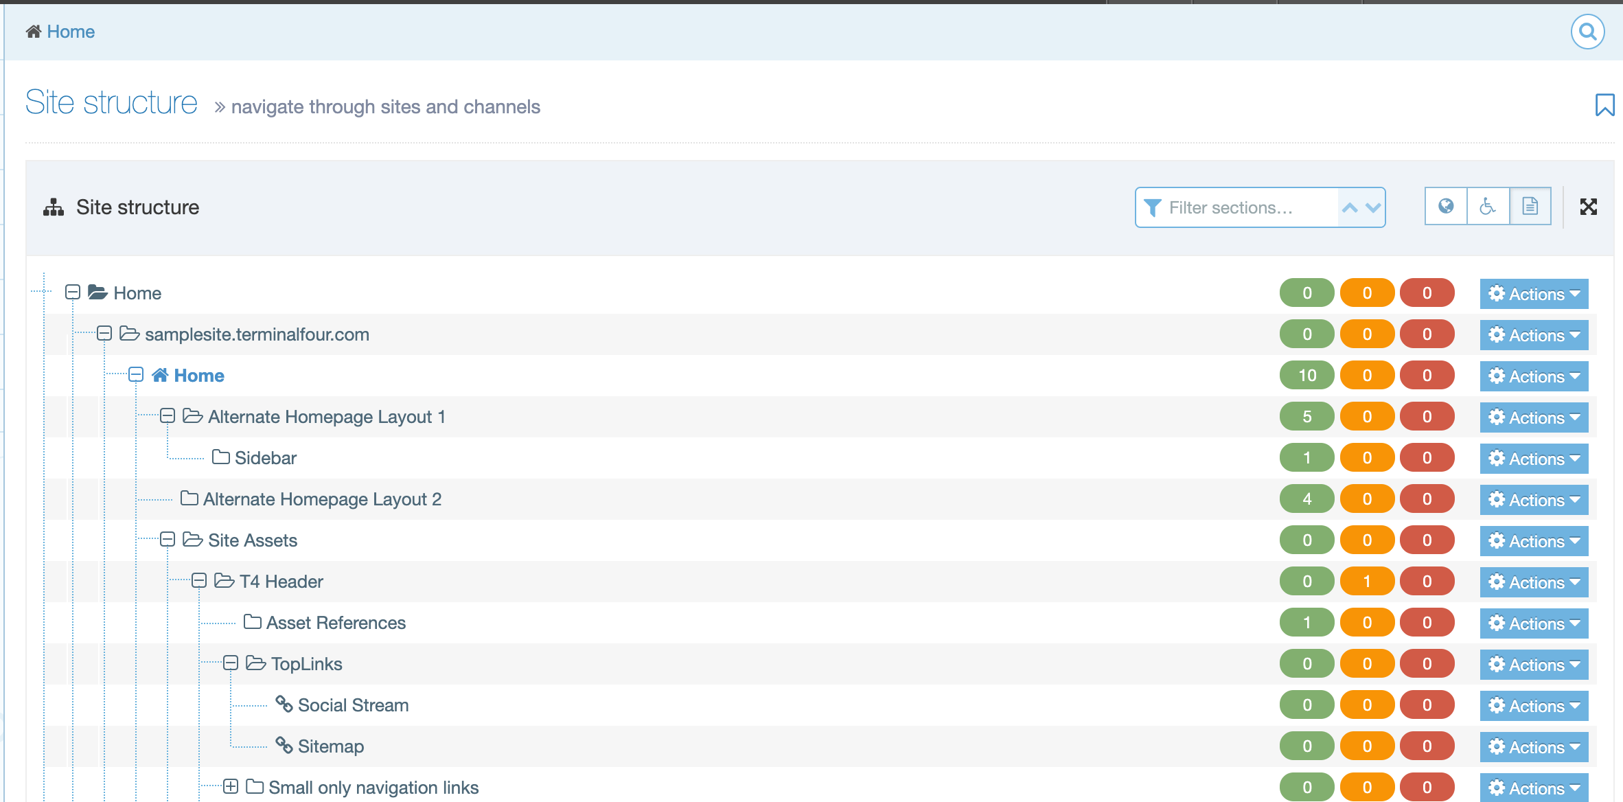The height and width of the screenshot is (802, 1623).
Task: Click the filter up chevron arrow
Action: (1350, 207)
